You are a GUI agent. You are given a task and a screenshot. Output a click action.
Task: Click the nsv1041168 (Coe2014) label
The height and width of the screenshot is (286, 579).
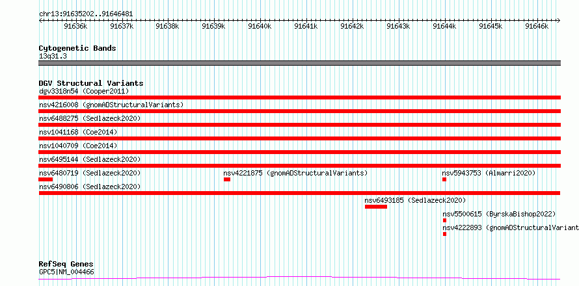(78, 132)
